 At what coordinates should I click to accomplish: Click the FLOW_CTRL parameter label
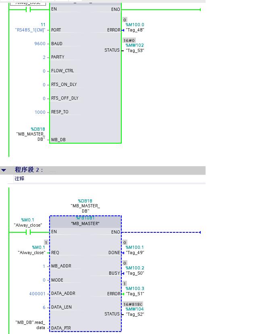click(x=62, y=71)
